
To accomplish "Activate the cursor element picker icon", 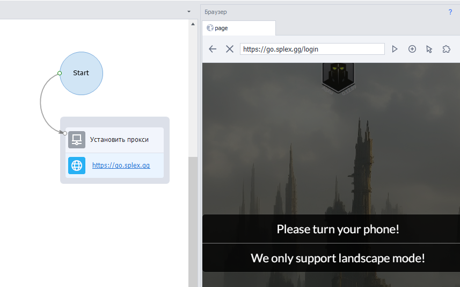I will tap(429, 49).
